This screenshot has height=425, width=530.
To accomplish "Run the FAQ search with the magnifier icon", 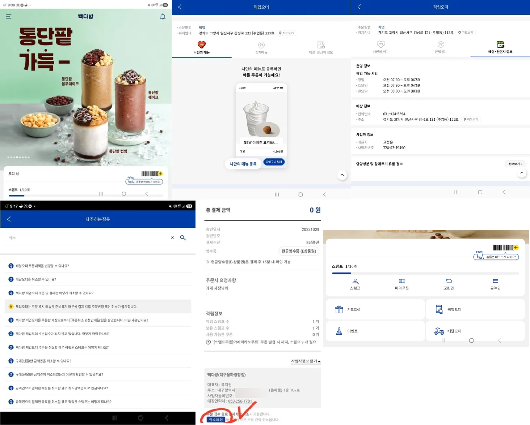I will 183,238.
